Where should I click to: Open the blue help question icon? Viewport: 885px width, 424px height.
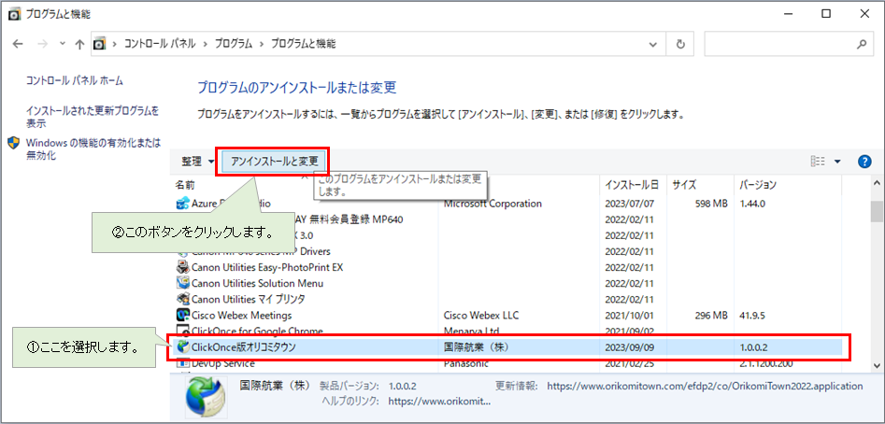[864, 162]
